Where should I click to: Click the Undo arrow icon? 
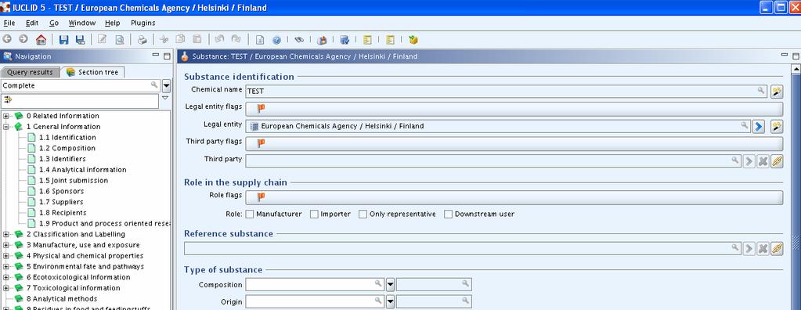[220, 39]
